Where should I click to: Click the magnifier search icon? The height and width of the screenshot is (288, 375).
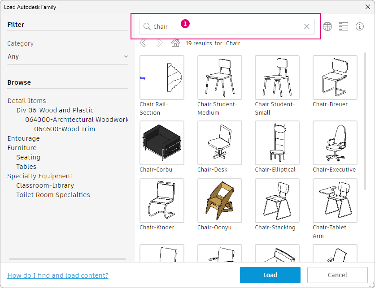(x=147, y=26)
